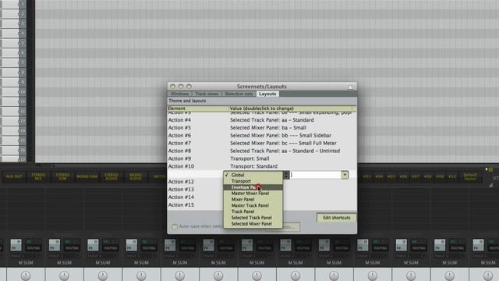The image size is (499, 281).
Task: Click the element type popup stepper arrows
Action: pos(286,175)
